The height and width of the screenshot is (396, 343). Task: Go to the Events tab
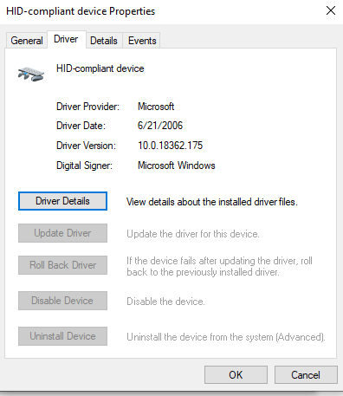142,41
